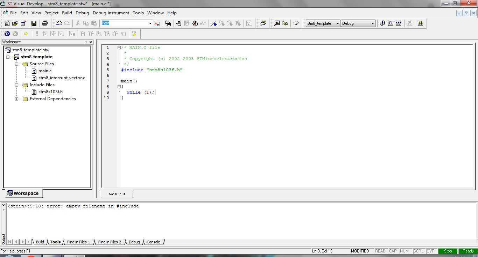Screen dimensions: 478x257
Task: Open the Tools menu
Action: 138,13
